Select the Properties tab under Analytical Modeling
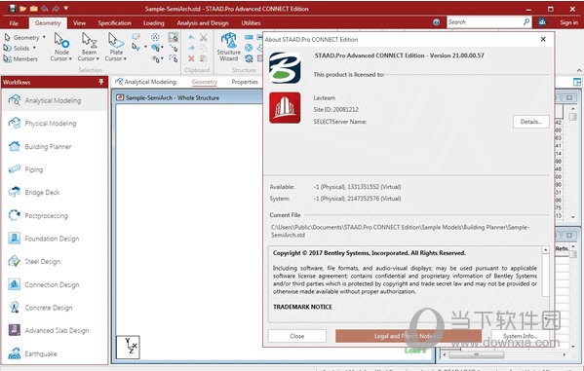The width and height of the screenshot is (584, 371). point(245,82)
